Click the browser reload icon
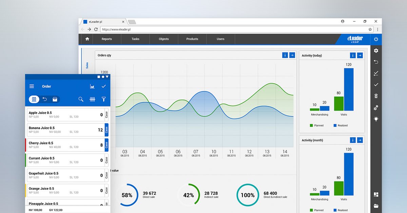Screen dimensions: 407x213 [x=96, y=29]
